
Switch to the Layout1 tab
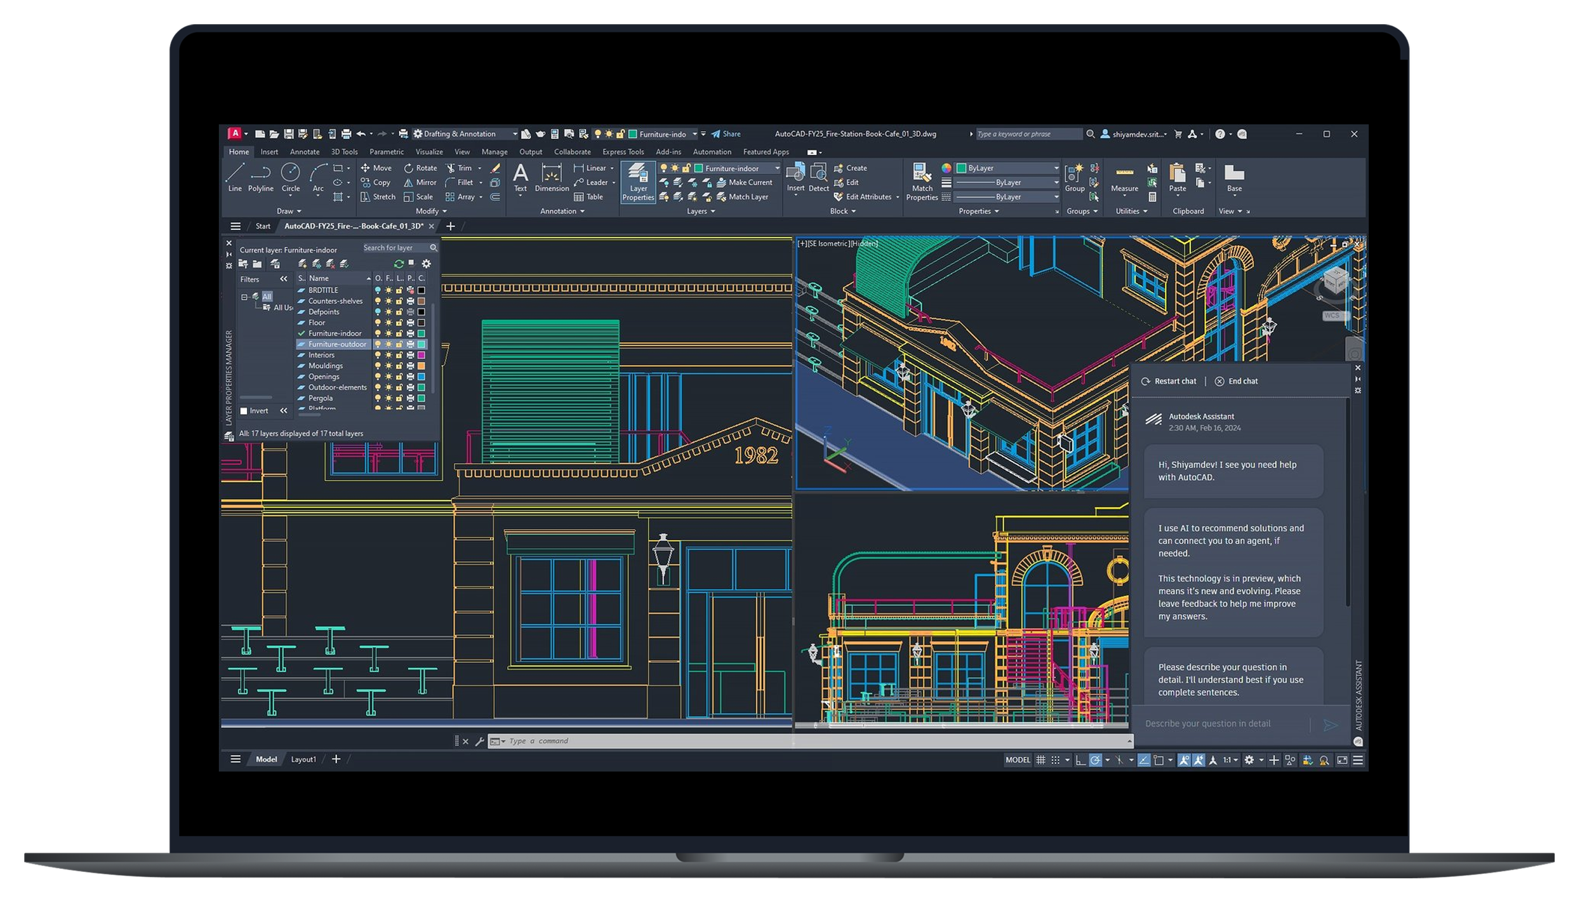303,759
